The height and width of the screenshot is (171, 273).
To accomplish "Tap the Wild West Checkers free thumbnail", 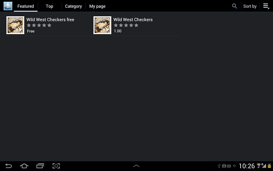I will (x=15, y=25).
